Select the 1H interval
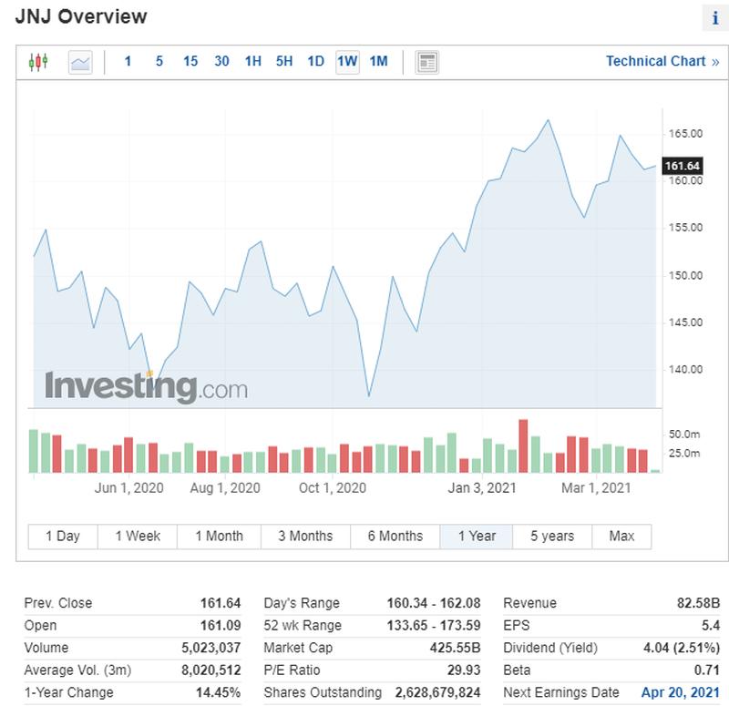The height and width of the screenshot is (706, 729). [252, 62]
